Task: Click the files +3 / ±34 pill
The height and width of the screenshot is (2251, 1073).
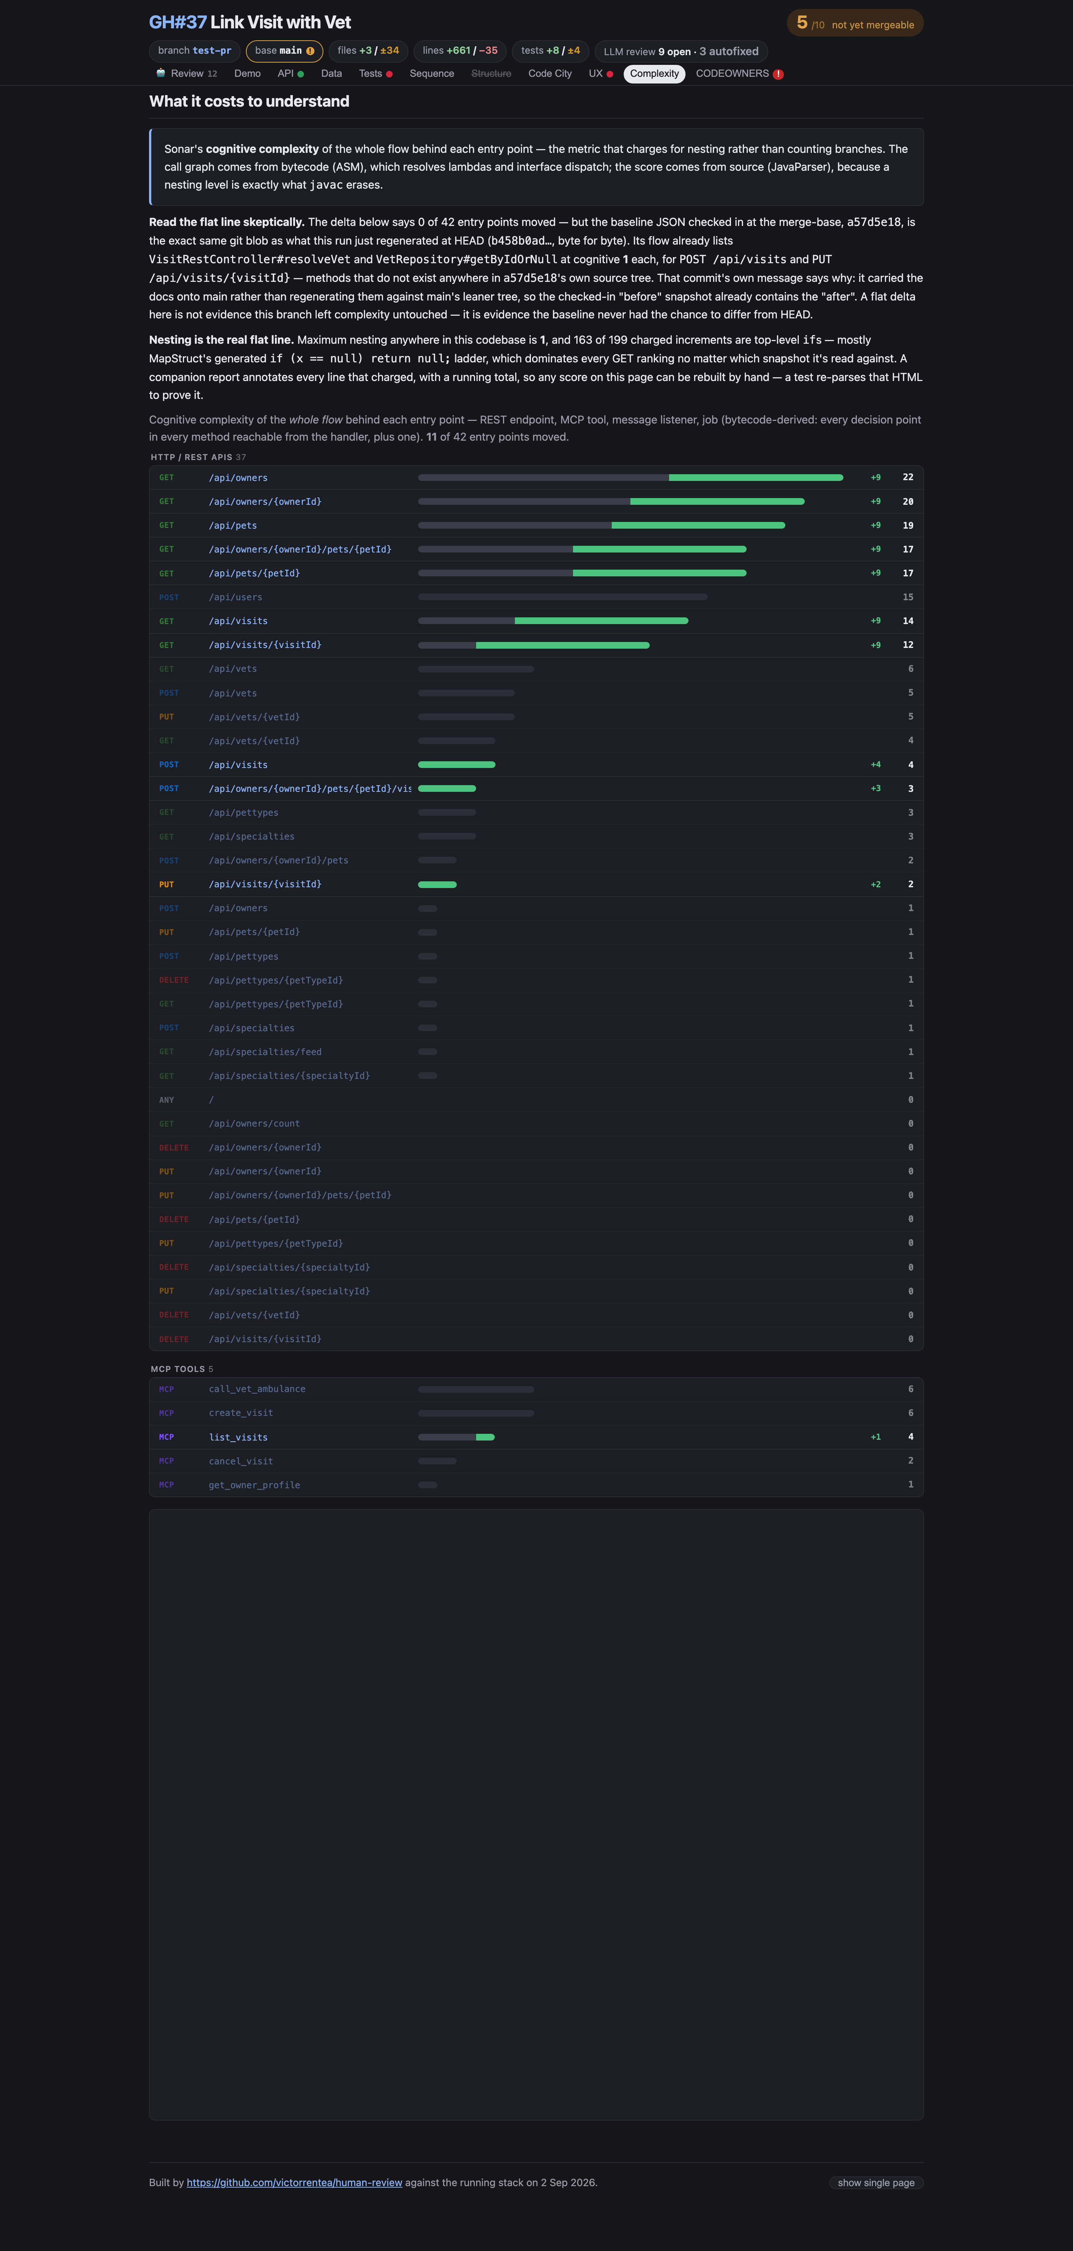Action: (x=368, y=51)
